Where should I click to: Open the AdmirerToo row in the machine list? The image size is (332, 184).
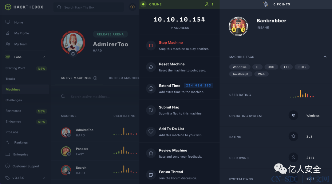(x=95, y=132)
